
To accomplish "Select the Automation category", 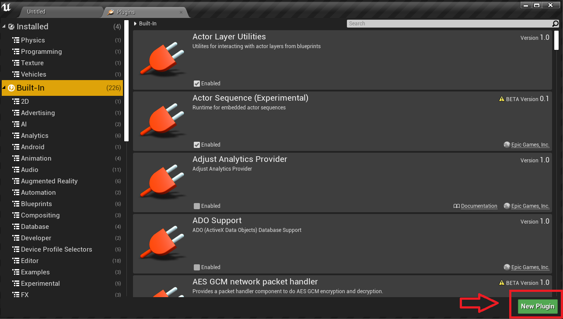I will (63, 193).
